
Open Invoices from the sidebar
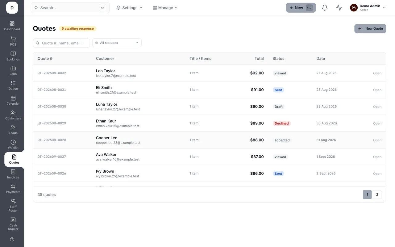(13, 174)
